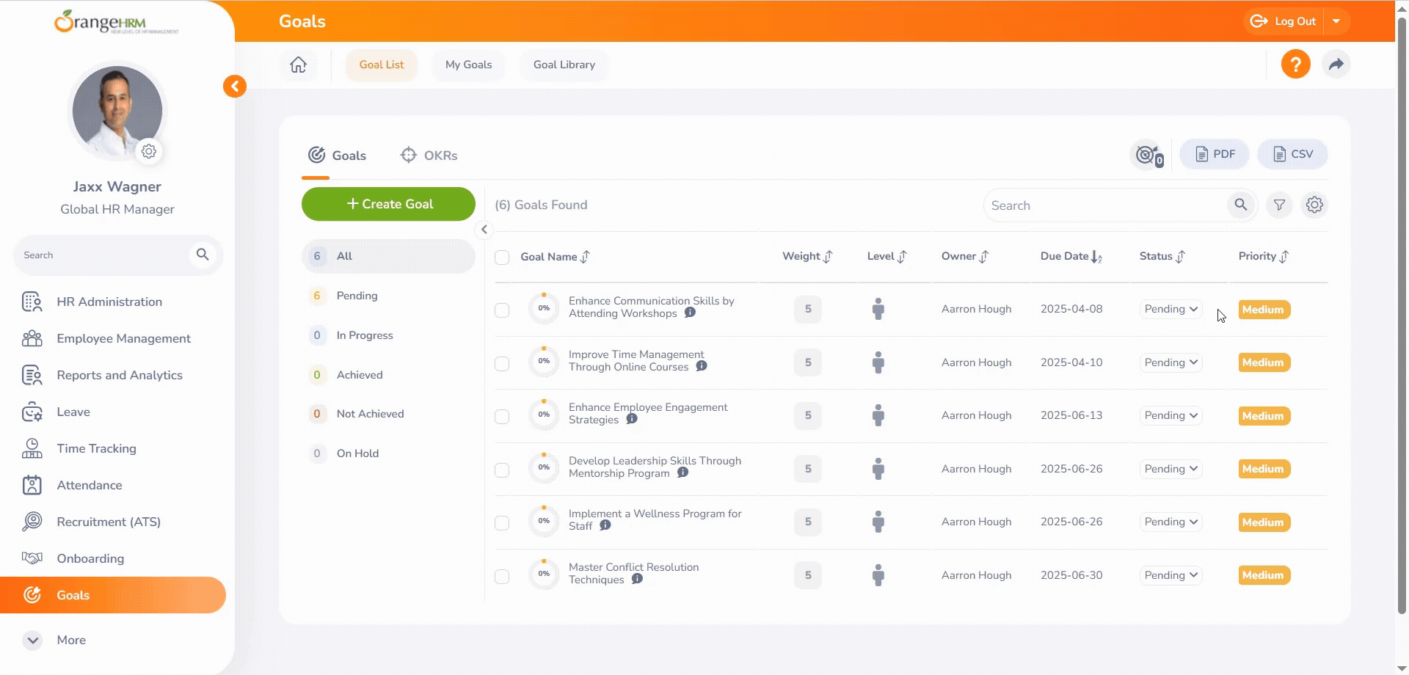Export goals using the CSV button
The image size is (1409, 675).
(1292, 154)
